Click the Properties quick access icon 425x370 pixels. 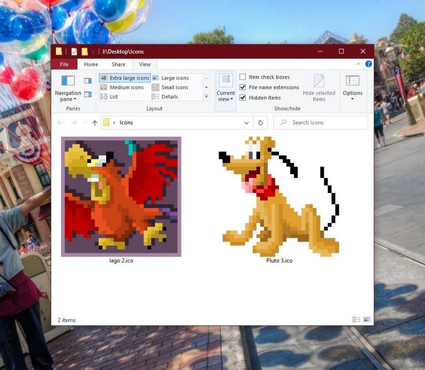74,51
